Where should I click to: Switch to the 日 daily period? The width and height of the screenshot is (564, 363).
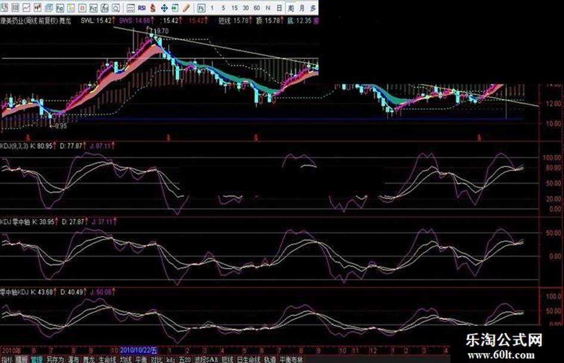(x=279, y=8)
